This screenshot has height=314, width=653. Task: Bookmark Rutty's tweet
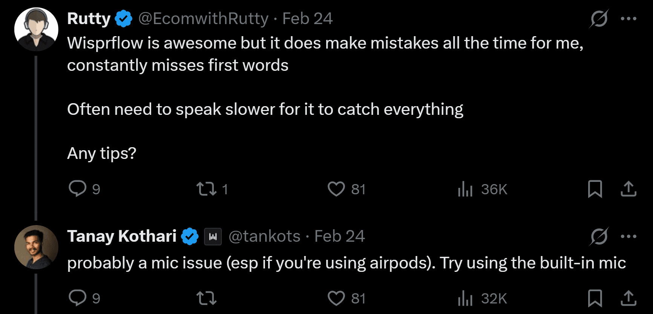point(595,189)
